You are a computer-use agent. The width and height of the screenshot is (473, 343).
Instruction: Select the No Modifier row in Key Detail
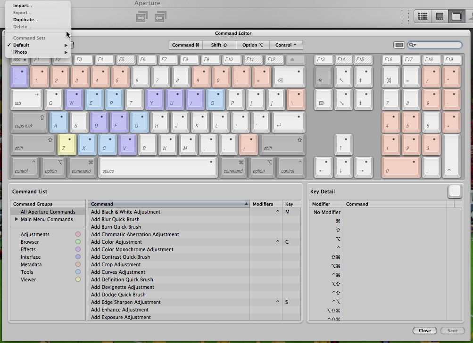[385, 212]
